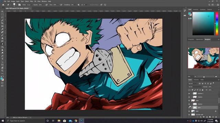220x123 pixels.
Task: Open layer Fill dropdown arrow
Action: tap(212, 90)
